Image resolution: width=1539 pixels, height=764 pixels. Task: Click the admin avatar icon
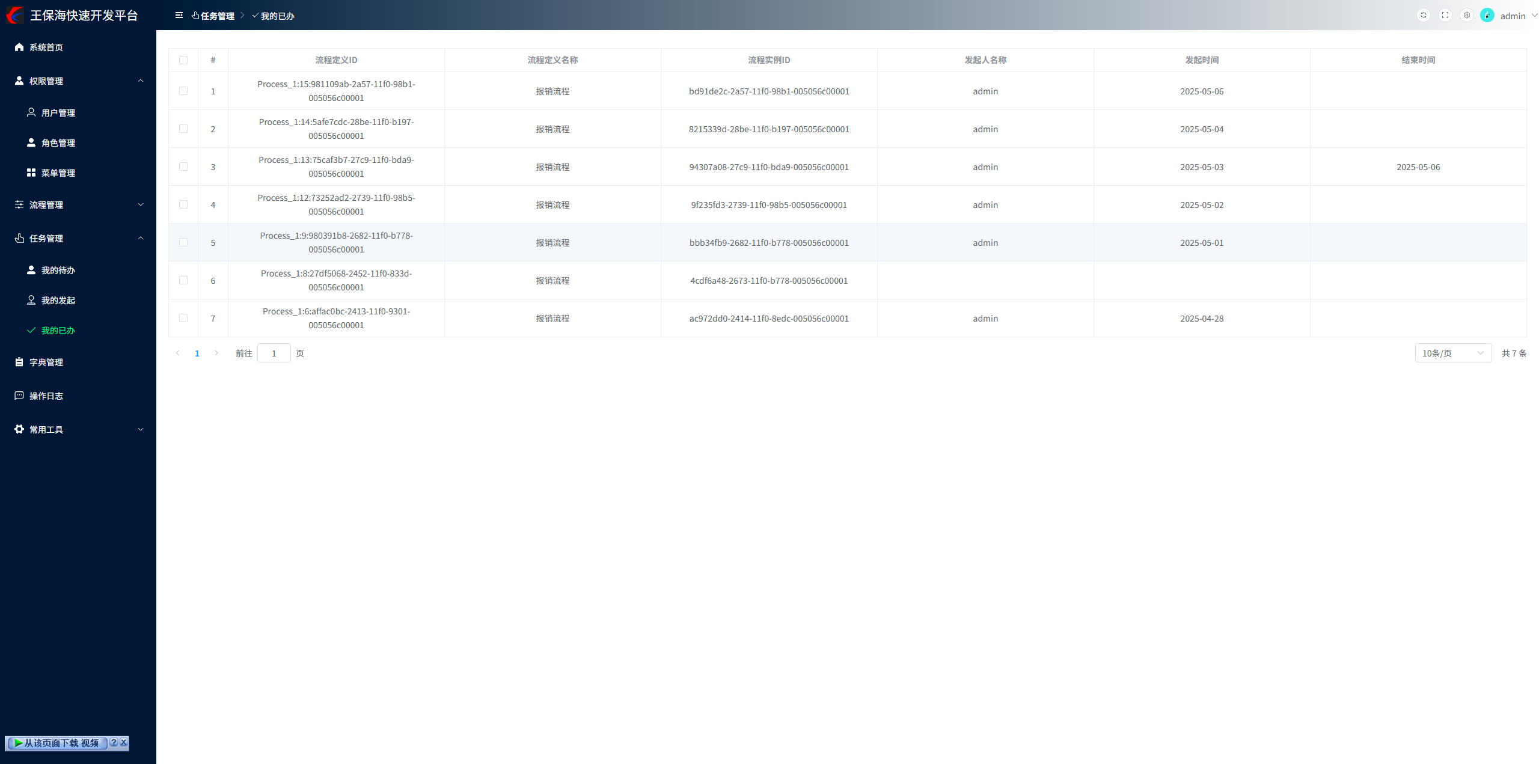click(1487, 15)
